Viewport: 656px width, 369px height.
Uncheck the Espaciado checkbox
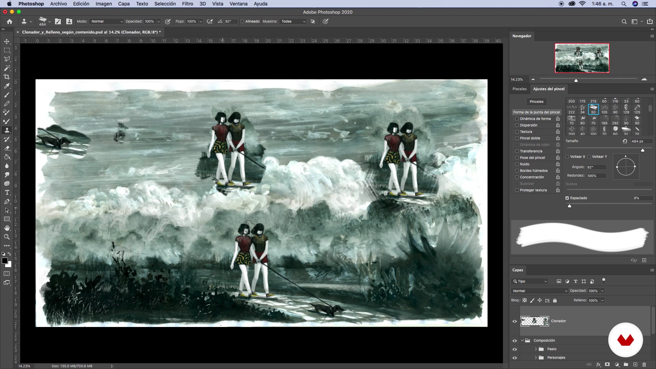point(567,198)
